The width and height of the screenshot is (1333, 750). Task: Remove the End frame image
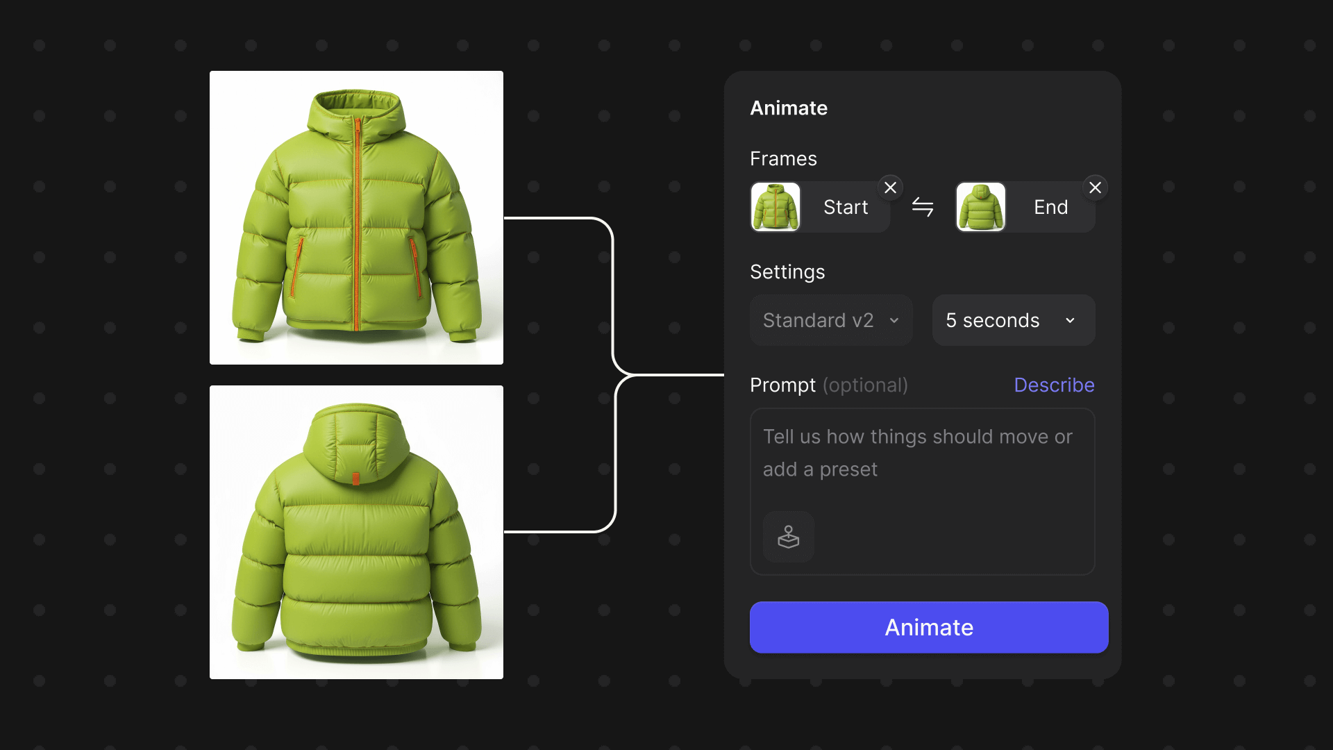point(1095,187)
